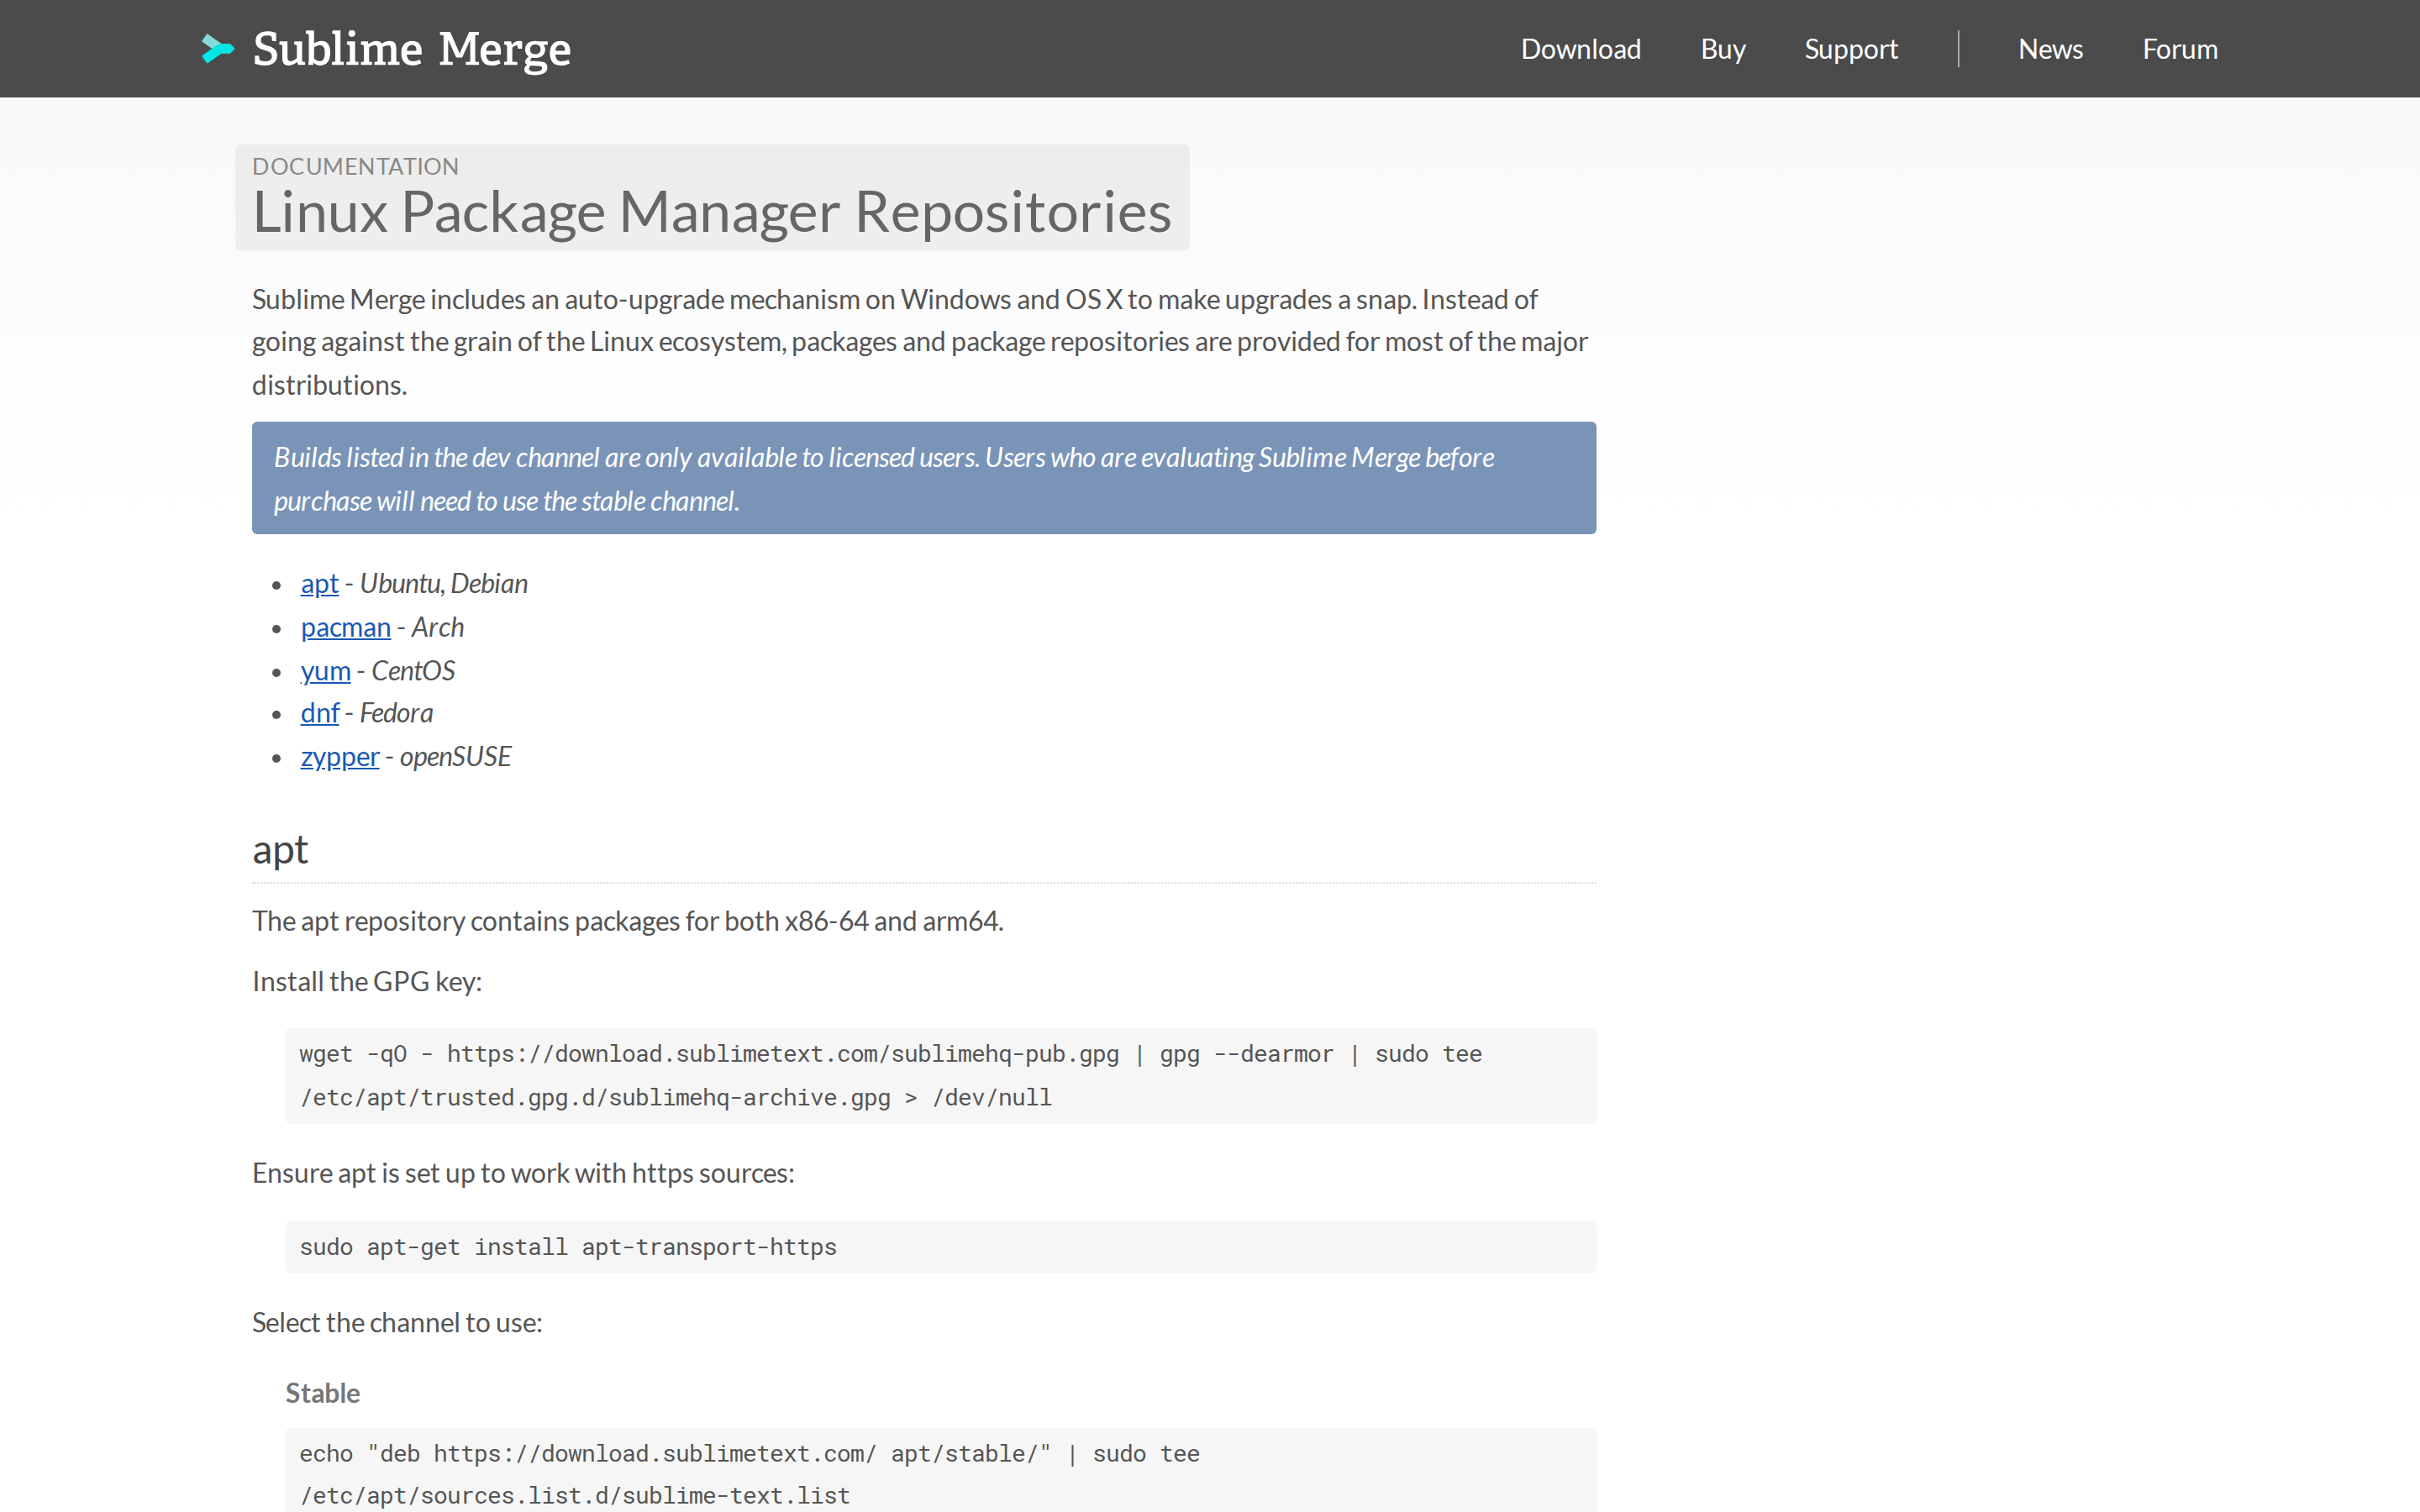Image resolution: width=2420 pixels, height=1512 pixels.
Task: Click the DOCUMENTATION label above the title
Action: tap(355, 166)
